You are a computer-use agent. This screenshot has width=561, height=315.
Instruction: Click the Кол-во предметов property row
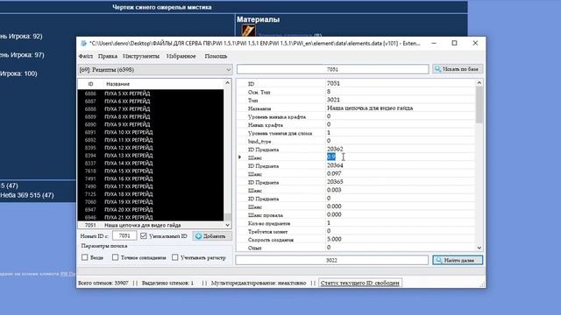click(x=357, y=223)
